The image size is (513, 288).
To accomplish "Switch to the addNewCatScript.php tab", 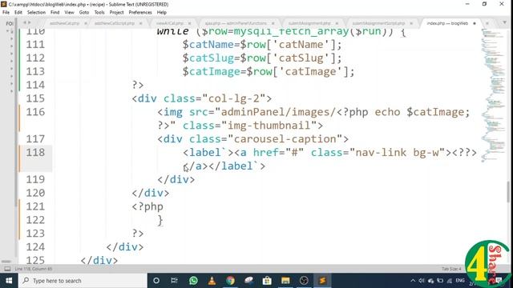I will [x=115, y=23].
